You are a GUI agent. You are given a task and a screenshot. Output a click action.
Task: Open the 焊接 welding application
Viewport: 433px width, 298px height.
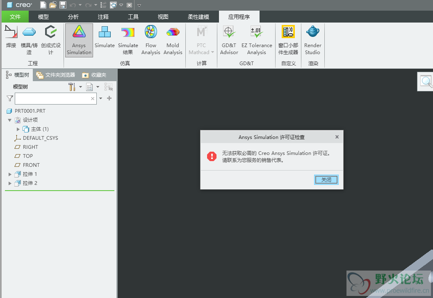11,37
